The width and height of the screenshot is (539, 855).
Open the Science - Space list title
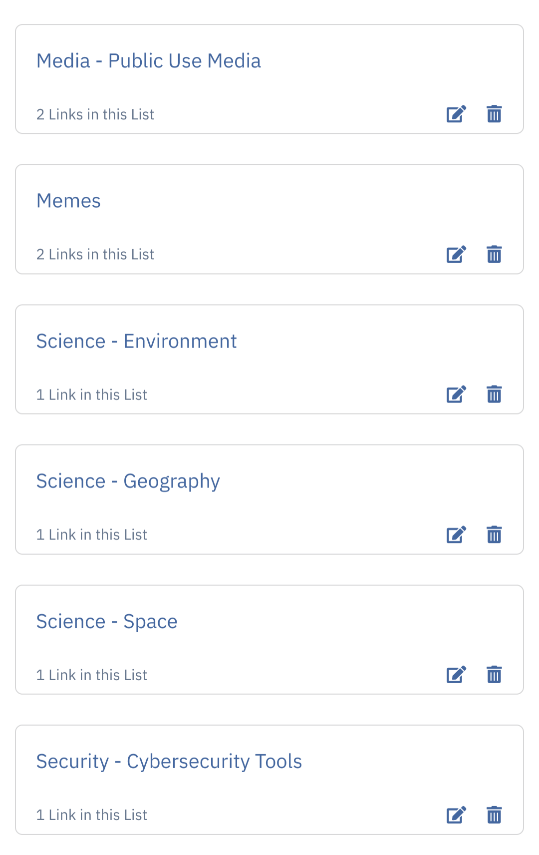107,622
